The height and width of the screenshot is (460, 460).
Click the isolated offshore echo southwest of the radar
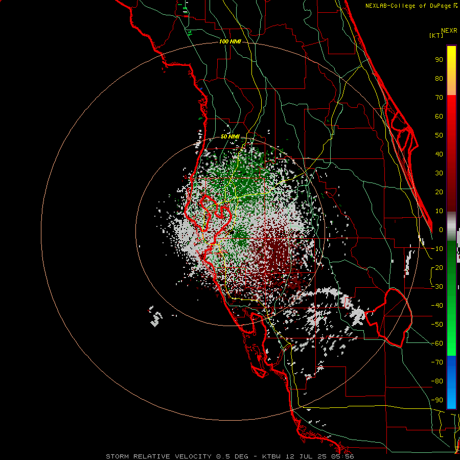click(x=155, y=316)
